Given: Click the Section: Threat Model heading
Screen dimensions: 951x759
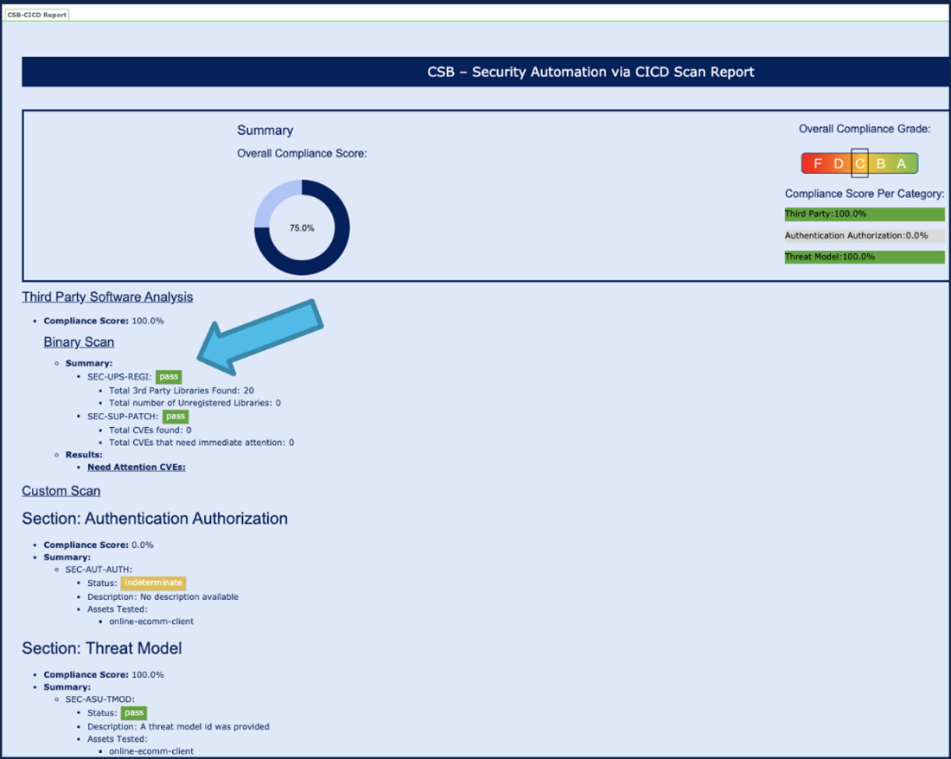Looking at the screenshot, I should [x=102, y=648].
